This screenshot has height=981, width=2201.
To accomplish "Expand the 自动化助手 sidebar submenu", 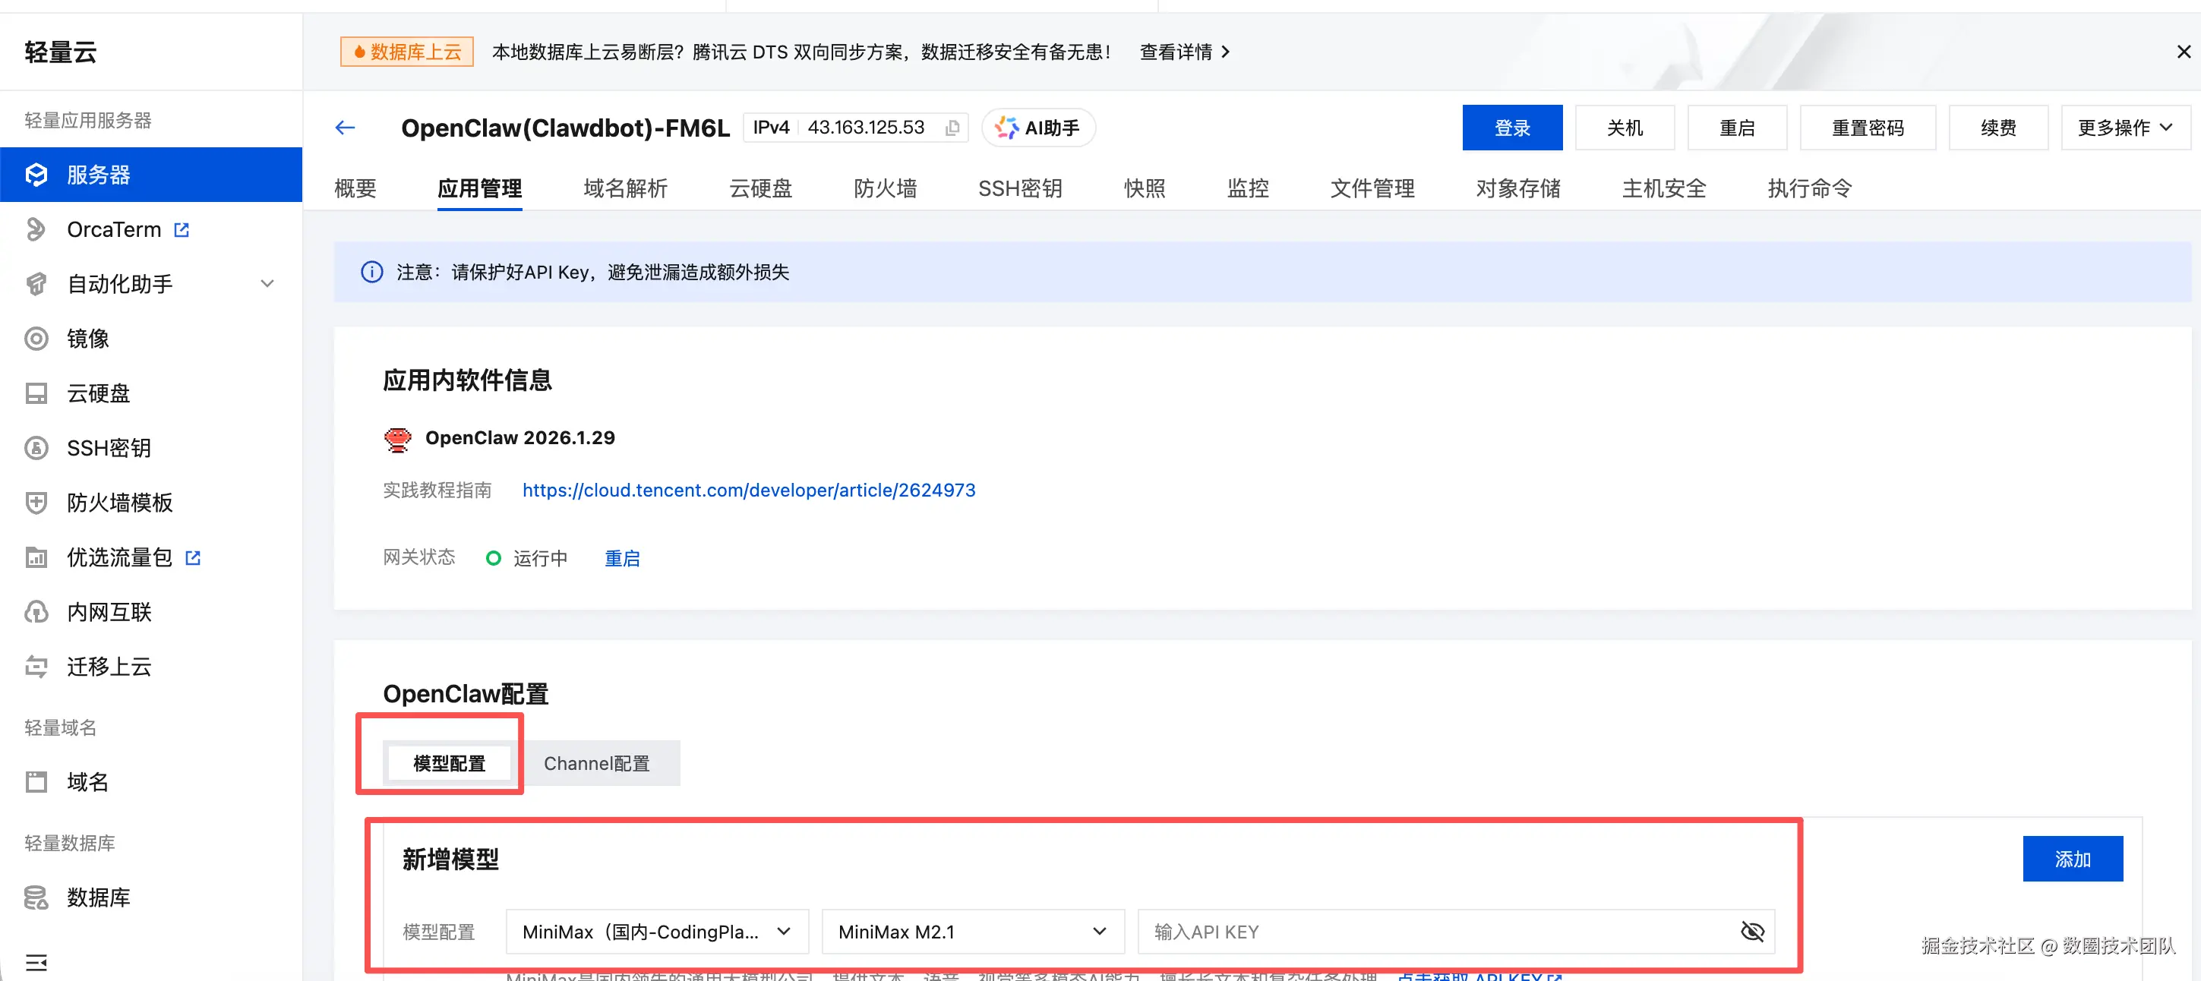I will pyautogui.click(x=267, y=284).
